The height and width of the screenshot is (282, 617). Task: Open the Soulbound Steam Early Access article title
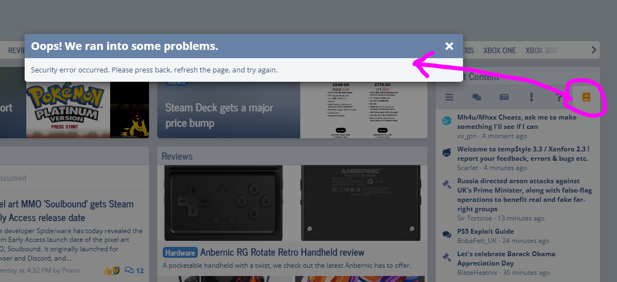point(67,211)
